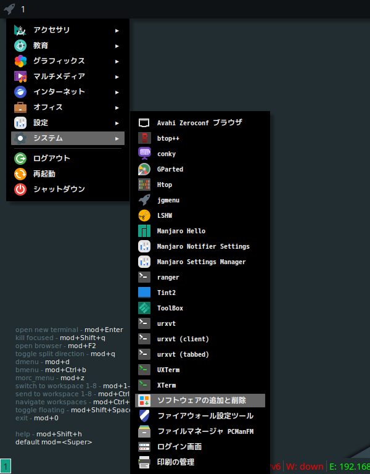Viewport: 370px width, 474px height.
Task: Expand the インターネット submenu arrow
Action: pos(117,92)
